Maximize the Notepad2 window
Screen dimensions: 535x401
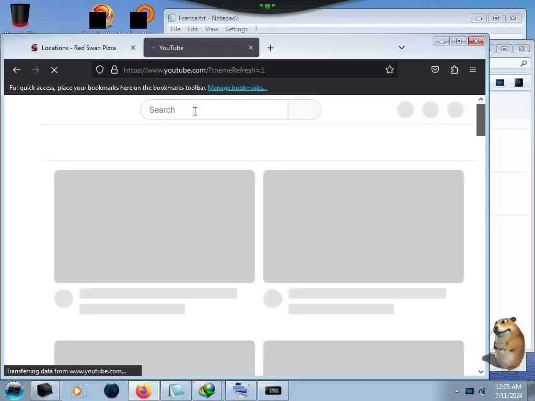496,18
